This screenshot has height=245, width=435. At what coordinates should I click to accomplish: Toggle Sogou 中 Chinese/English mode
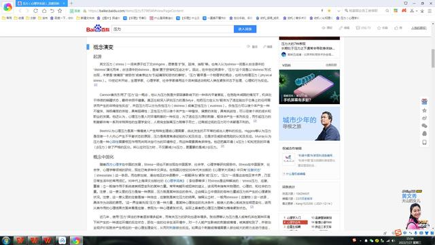coord(405,233)
